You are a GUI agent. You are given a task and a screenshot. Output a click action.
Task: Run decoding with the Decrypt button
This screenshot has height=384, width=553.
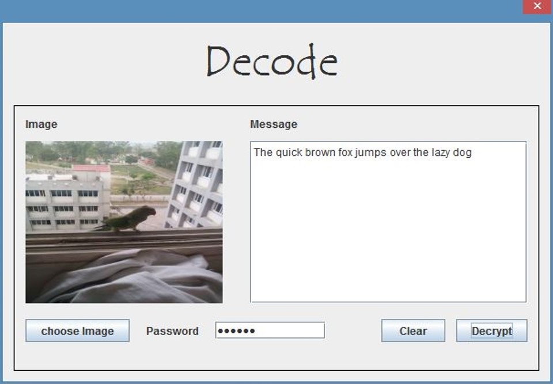[x=491, y=330]
